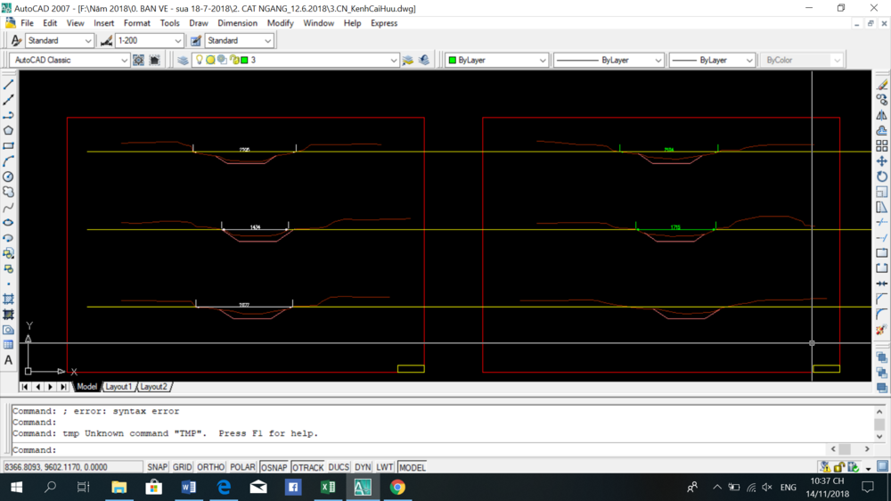Switch to the Layout1 tab
Screen dimensions: 891x501
click(119, 387)
